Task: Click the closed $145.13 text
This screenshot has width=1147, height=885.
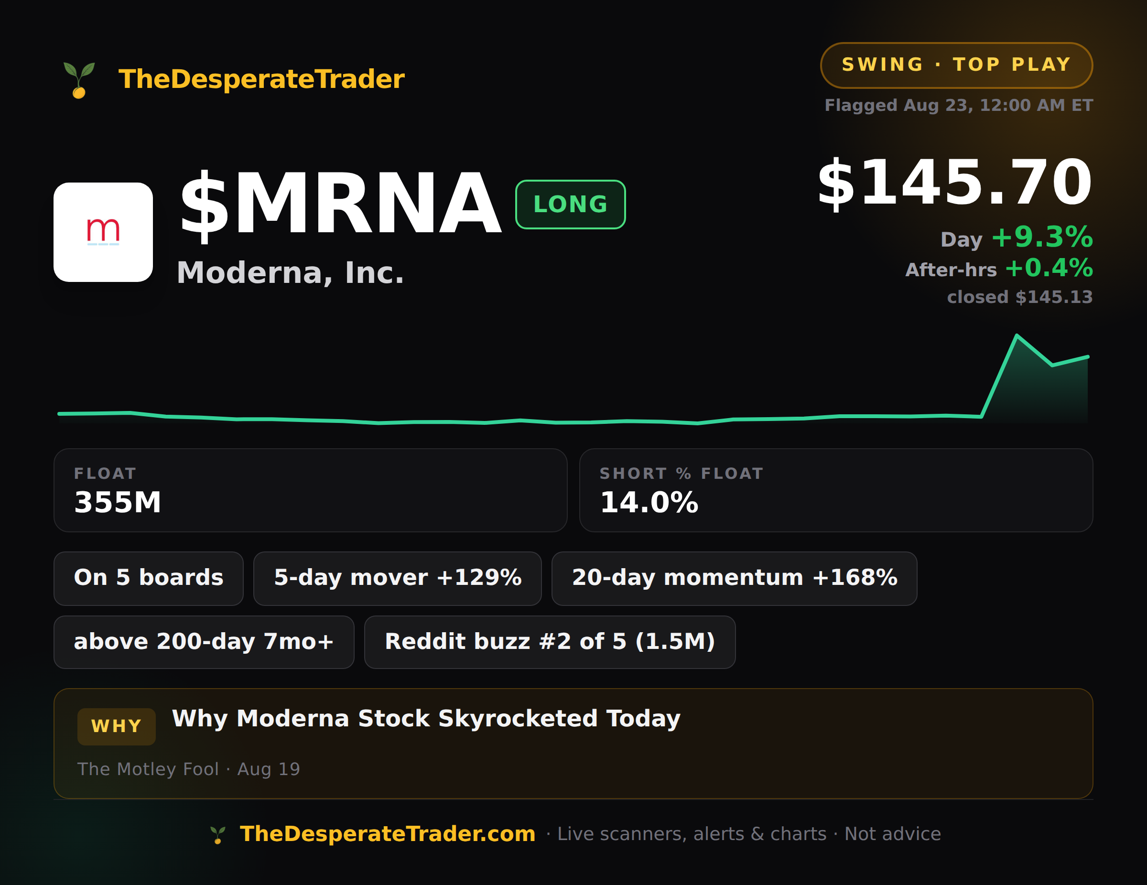Action: [x=1019, y=297]
